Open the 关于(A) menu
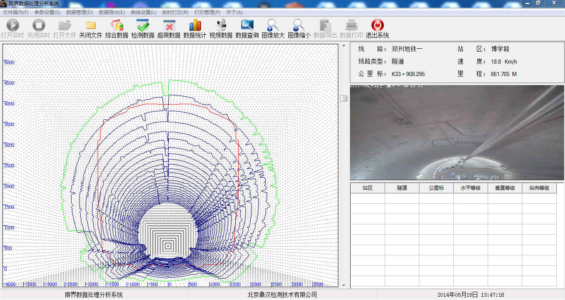The height and width of the screenshot is (300, 565). click(234, 12)
